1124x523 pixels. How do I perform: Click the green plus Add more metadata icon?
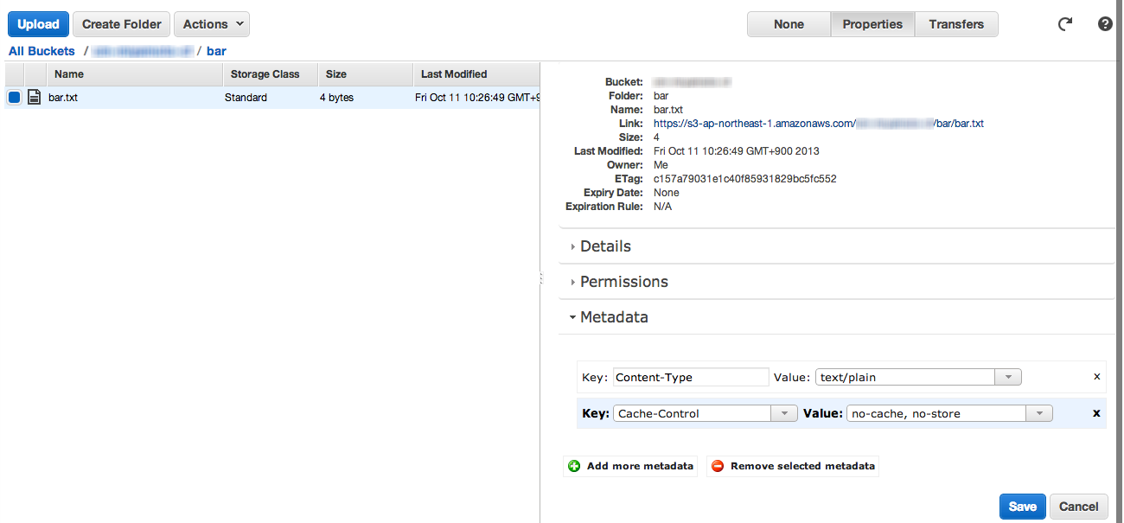tap(574, 466)
